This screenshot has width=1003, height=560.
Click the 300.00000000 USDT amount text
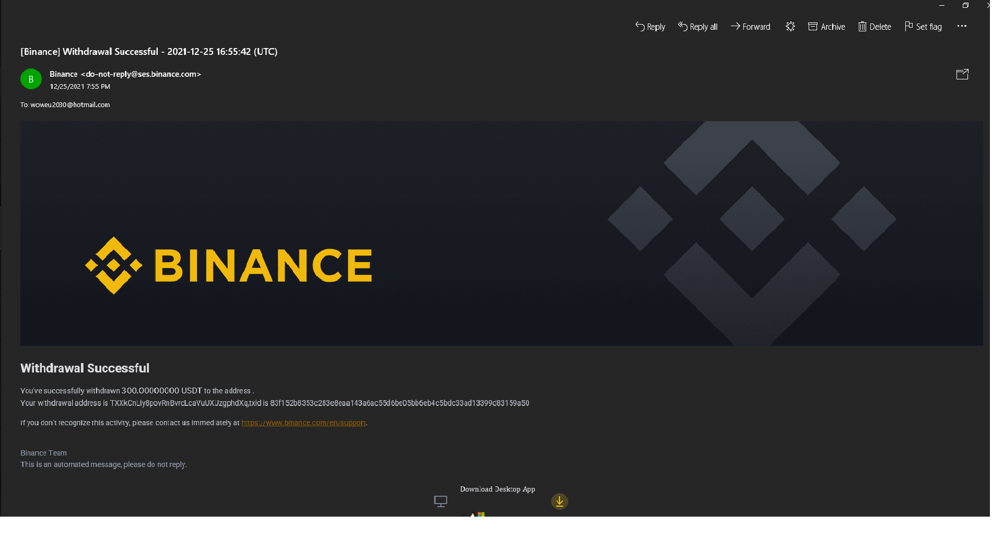[161, 391]
